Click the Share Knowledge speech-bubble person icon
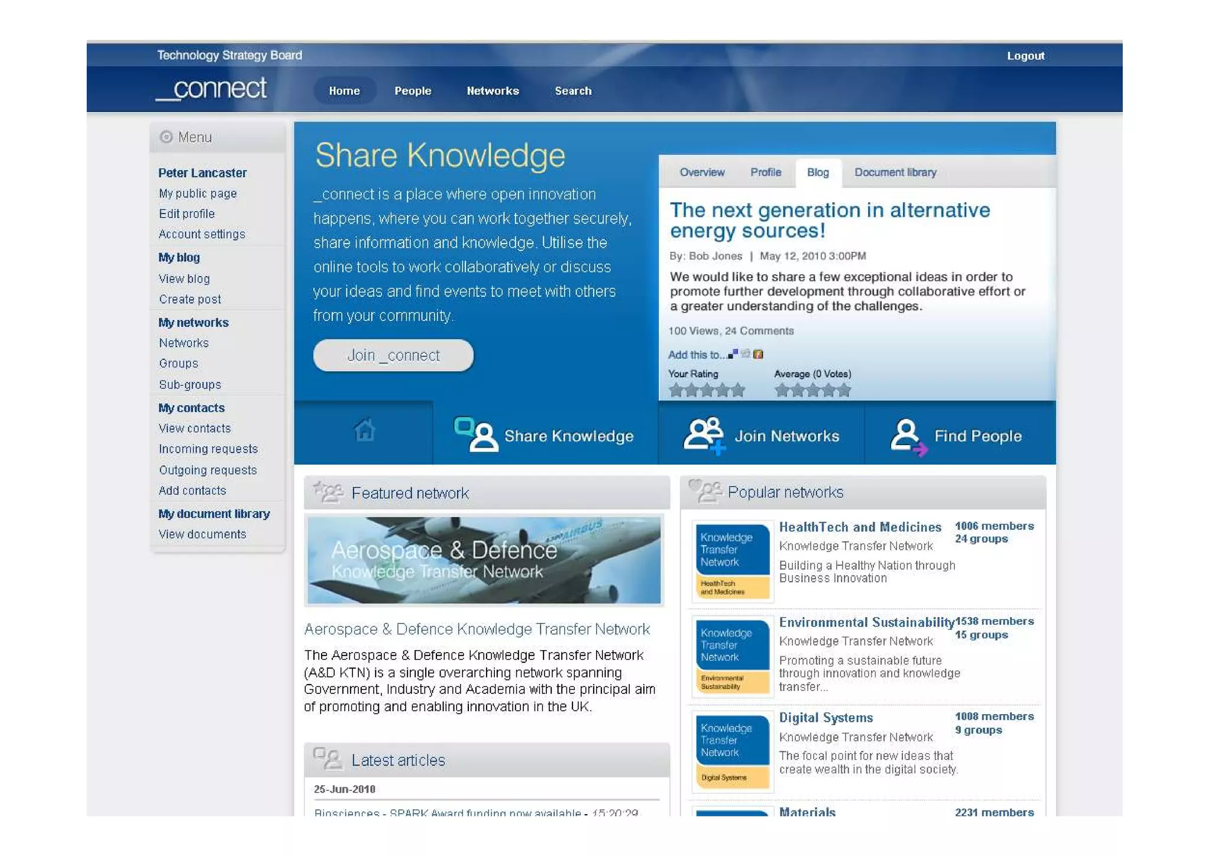 [x=476, y=435]
